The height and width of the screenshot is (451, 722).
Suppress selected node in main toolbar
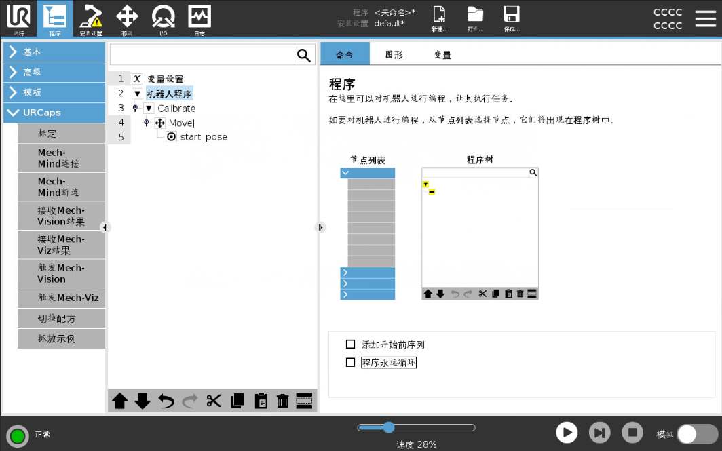[304, 401]
